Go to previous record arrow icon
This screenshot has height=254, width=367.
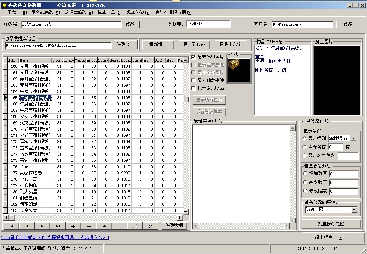pyautogui.click(x=26, y=226)
